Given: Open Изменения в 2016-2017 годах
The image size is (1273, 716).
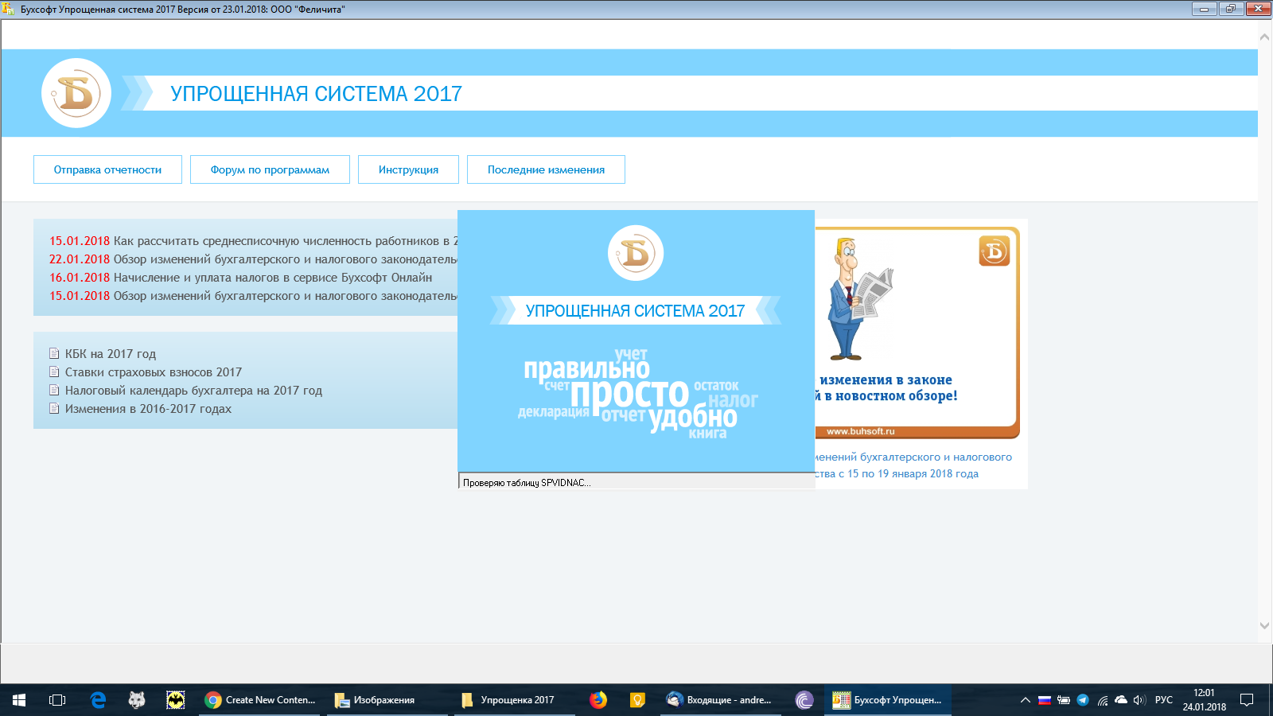Looking at the screenshot, I should pyautogui.click(x=148, y=409).
